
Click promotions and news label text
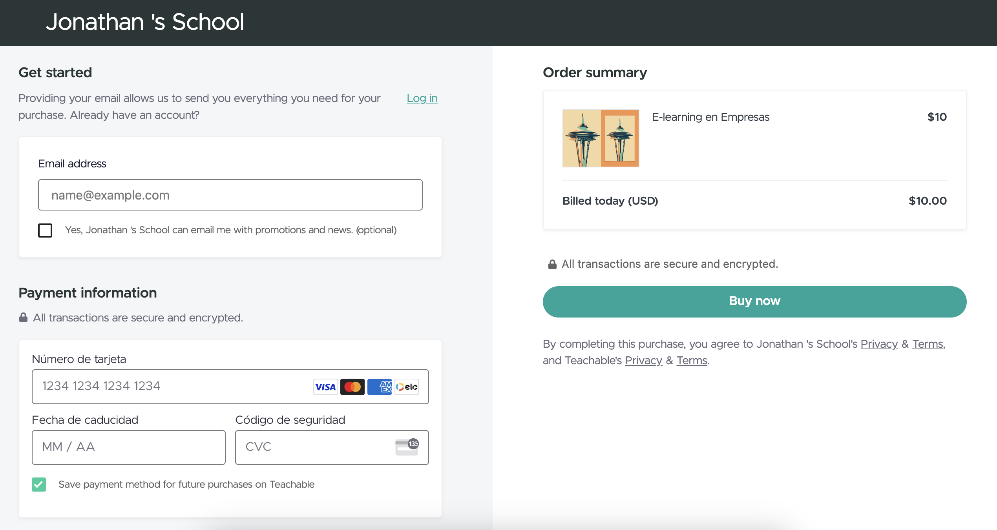coord(231,230)
